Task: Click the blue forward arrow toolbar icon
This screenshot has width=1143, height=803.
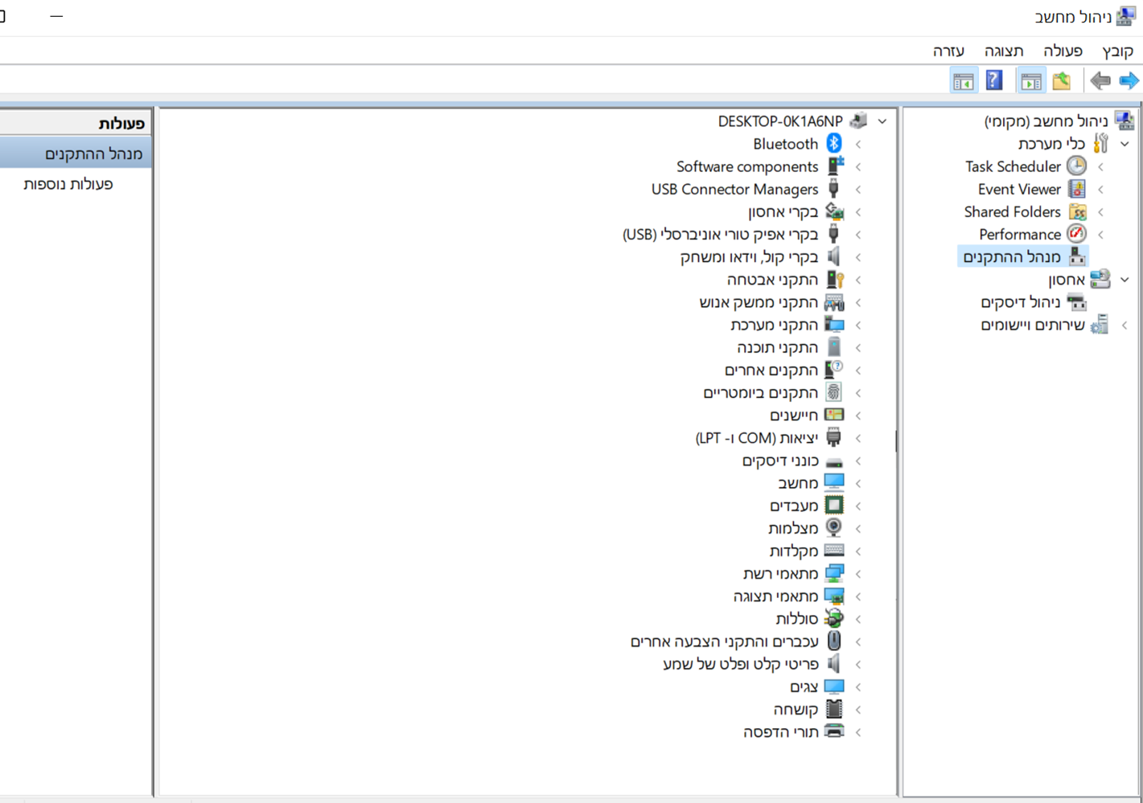Action: tap(1129, 80)
